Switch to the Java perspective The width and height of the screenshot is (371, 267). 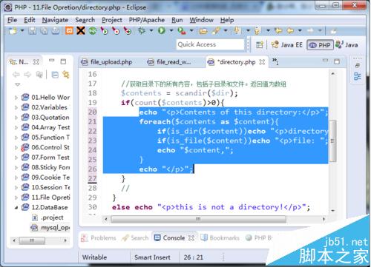tap(347, 45)
